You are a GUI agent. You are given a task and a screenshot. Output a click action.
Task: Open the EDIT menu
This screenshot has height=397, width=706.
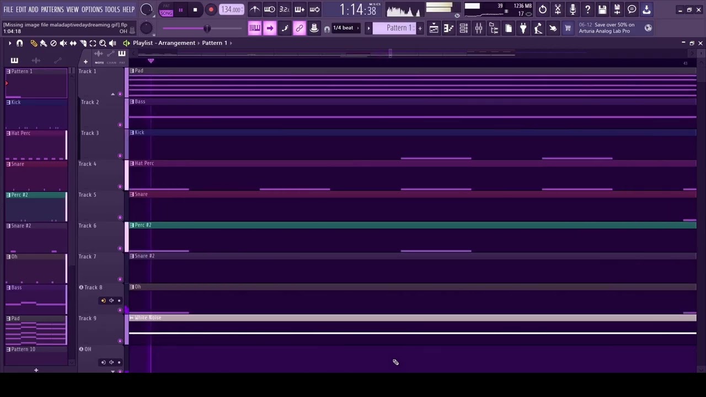21,9
